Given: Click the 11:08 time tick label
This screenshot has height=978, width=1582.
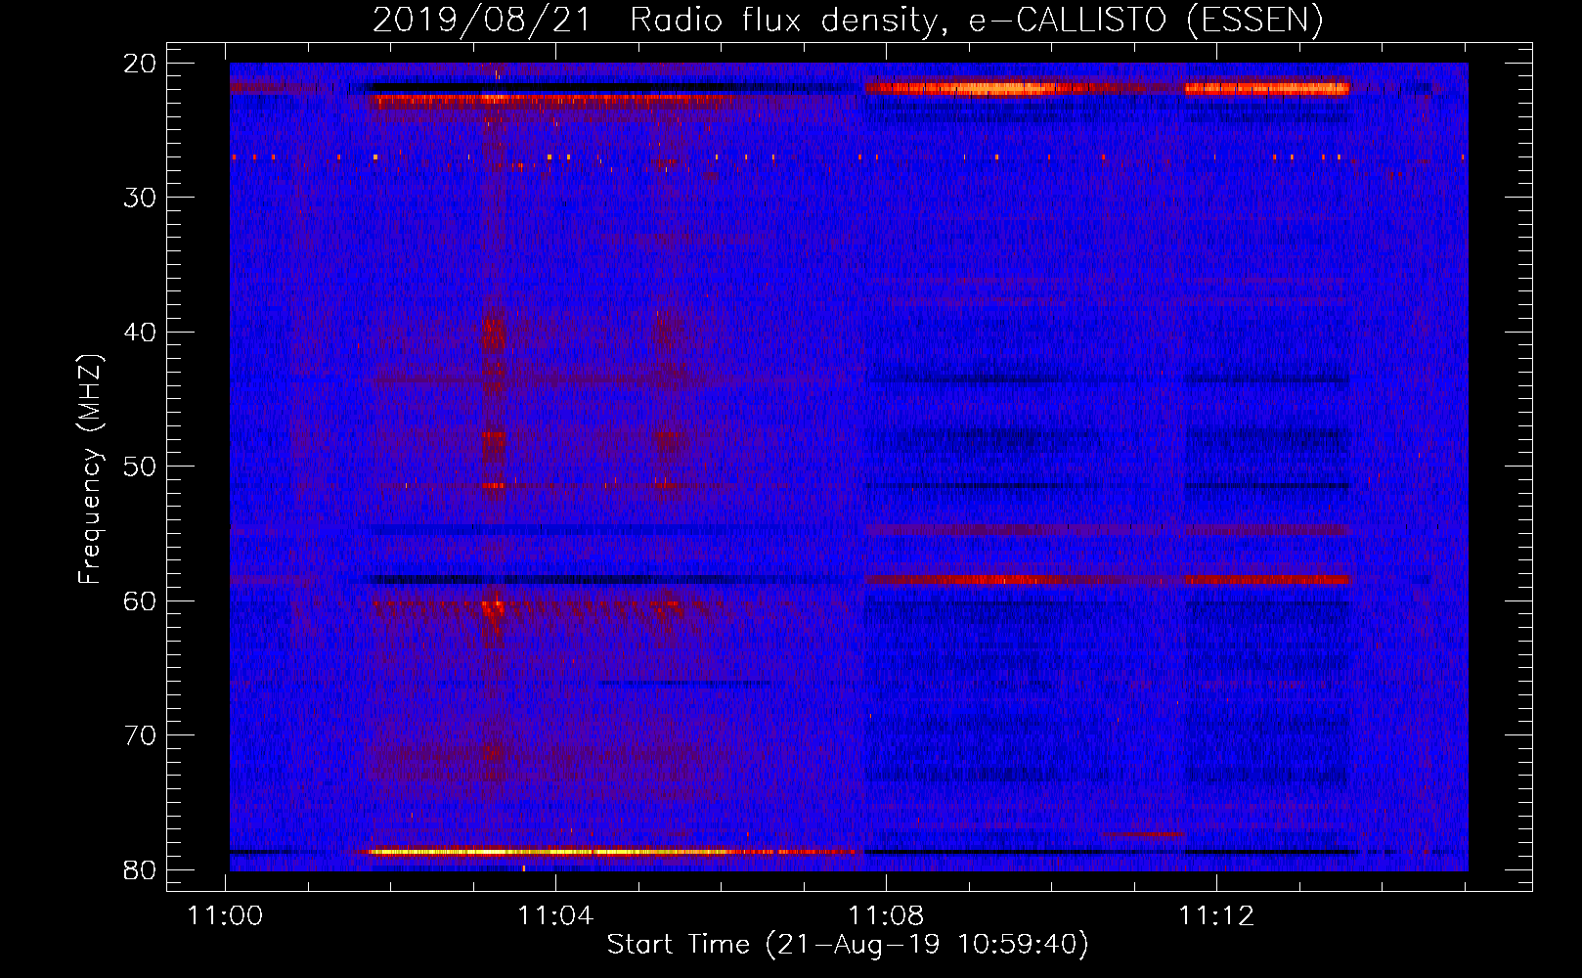Looking at the screenshot, I should click(x=886, y=916).
